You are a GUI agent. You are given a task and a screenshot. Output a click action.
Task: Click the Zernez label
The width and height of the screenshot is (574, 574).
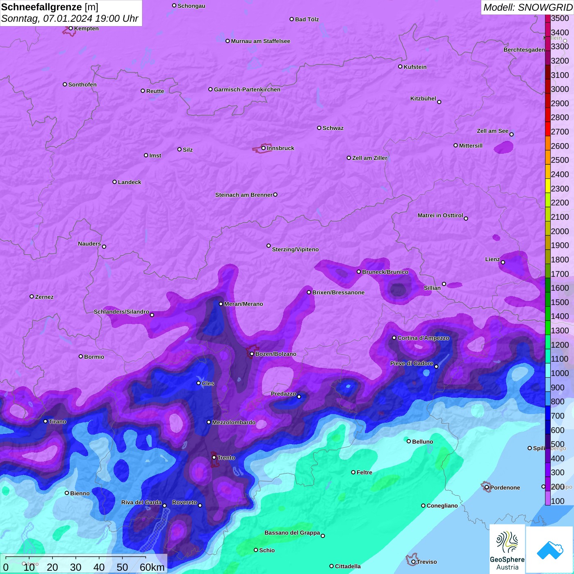click(44, 297)
